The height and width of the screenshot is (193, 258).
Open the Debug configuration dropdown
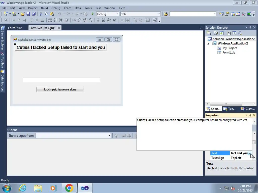[x=117, y=14]
